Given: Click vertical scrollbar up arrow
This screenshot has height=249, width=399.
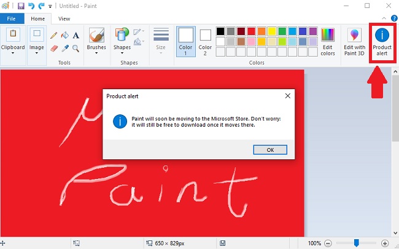Looking at the screenshot, I should point(395,71).
